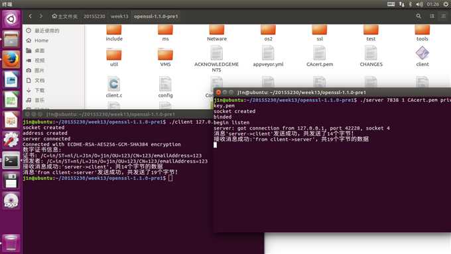Focus the client terminal title bar

click(118, 114)
